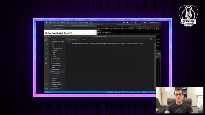Open graphql.config.js in the file tree
The image size is (205, 115).
tap(57, 84)
